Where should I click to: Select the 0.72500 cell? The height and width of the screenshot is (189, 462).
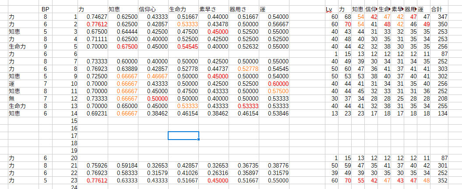coord(92,76)
